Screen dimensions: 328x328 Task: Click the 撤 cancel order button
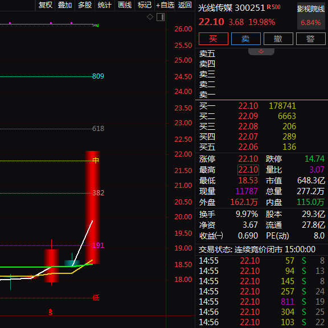coord(278,39)
